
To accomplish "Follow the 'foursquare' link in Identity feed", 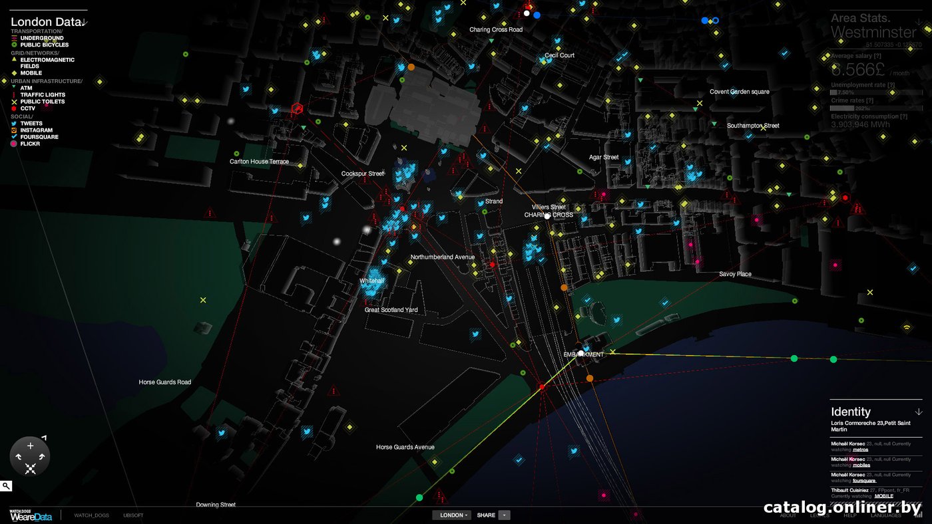I will pyautogui.click(x=864, y=481).
